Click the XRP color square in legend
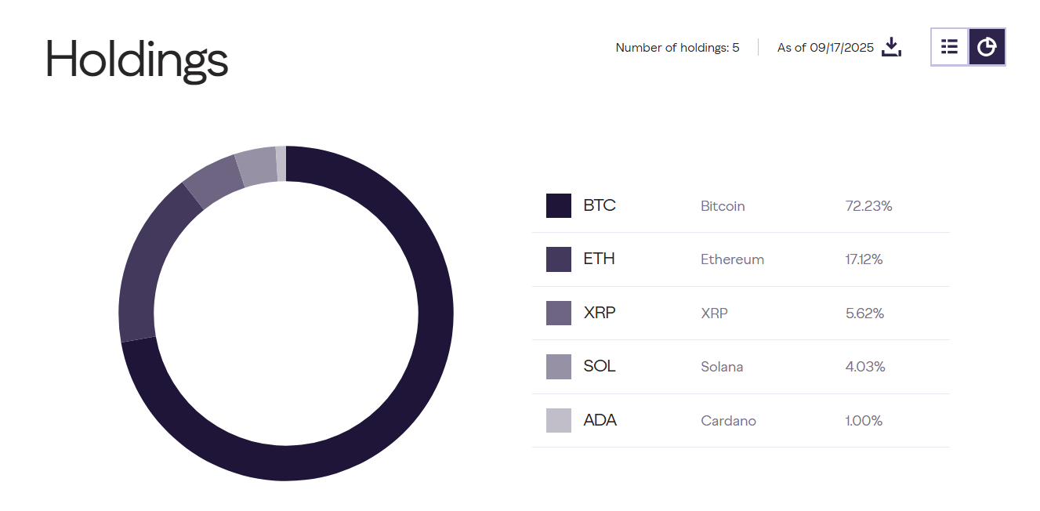 pyautogui.click(x=558, y=313)
